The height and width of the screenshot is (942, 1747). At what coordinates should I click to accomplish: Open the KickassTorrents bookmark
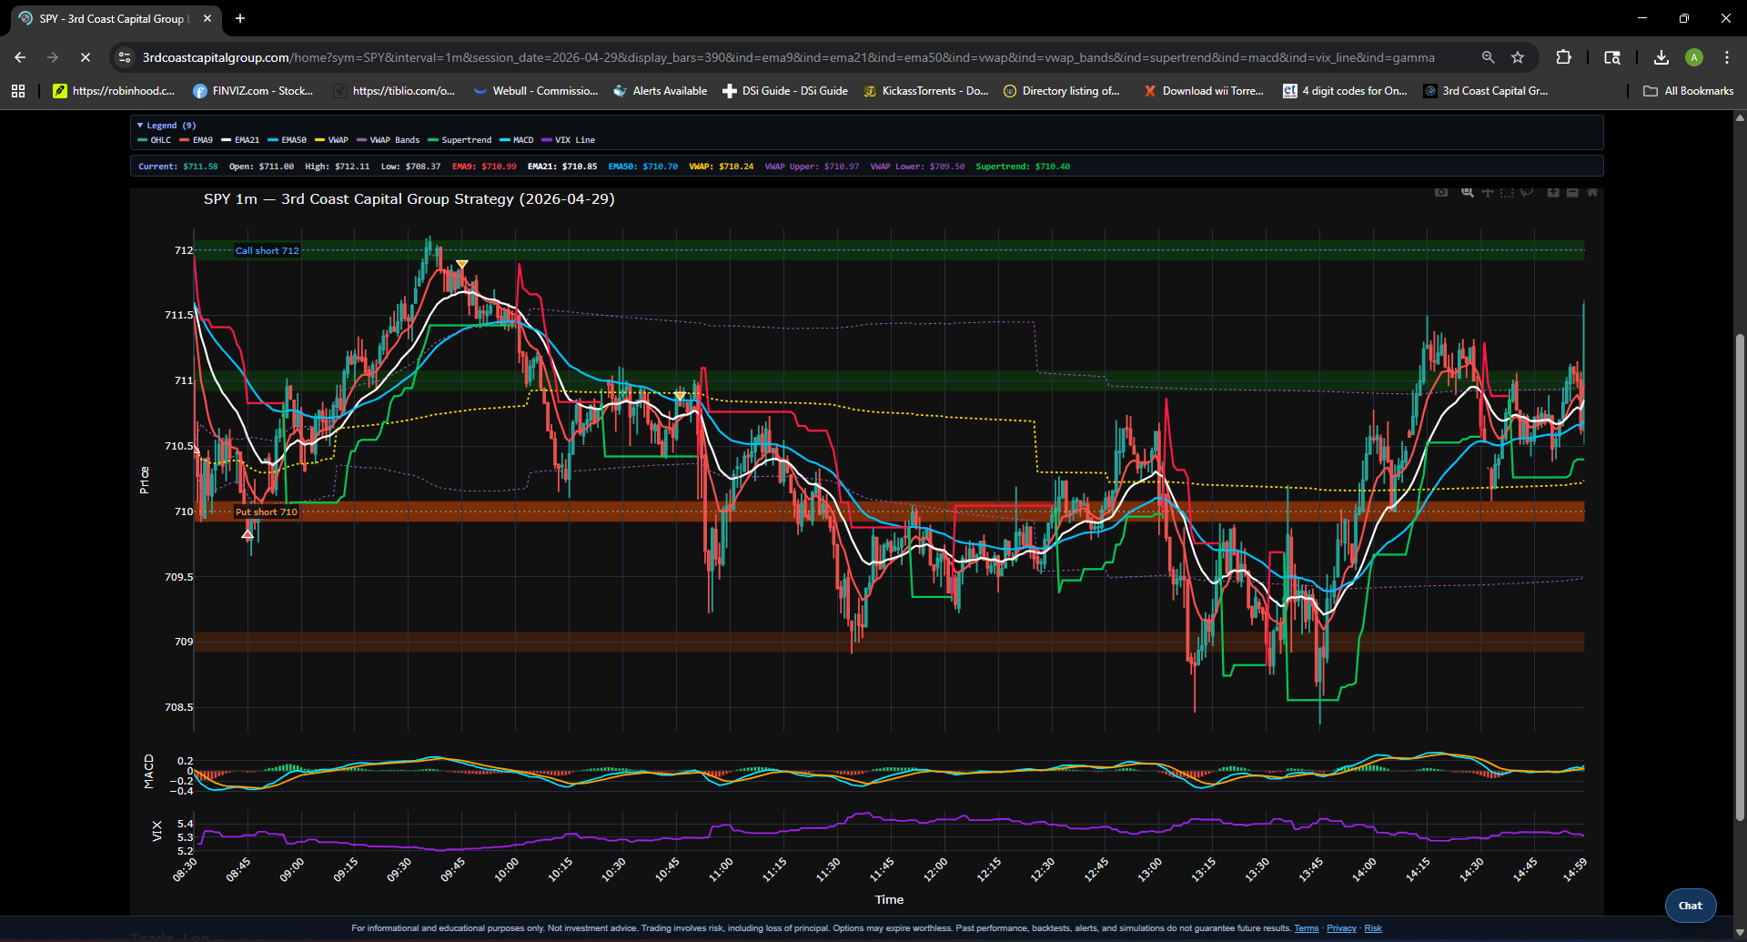point(925,91)
